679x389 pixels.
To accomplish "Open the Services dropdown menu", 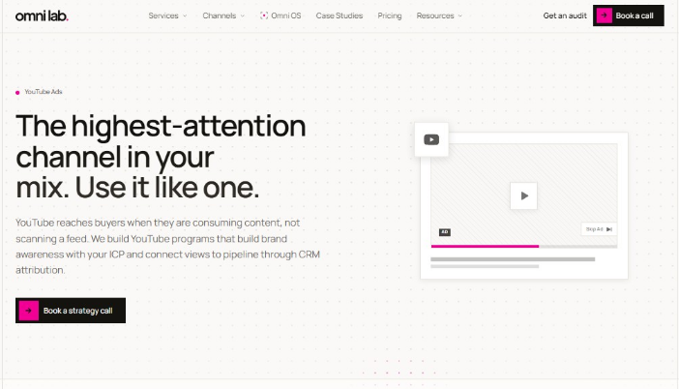I will [167, 15].
